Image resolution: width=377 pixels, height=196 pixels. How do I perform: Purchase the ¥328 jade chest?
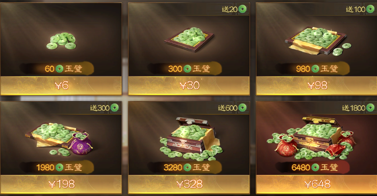(x=189, y=184)
